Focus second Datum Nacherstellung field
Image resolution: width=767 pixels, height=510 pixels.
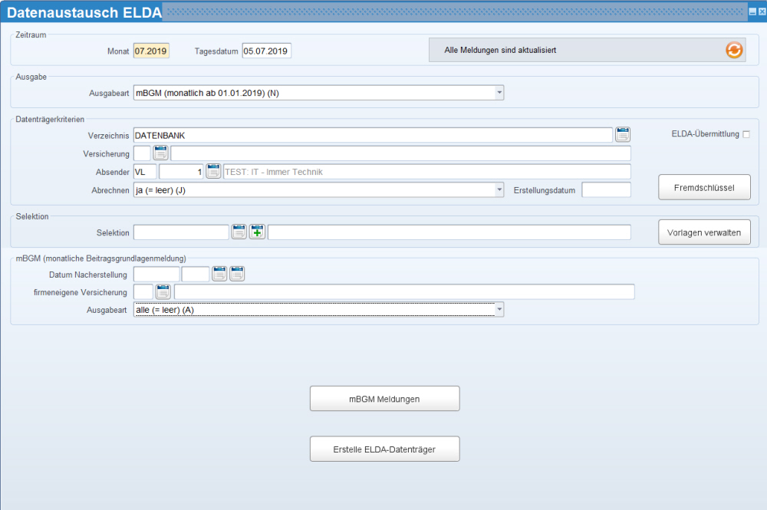[196, 275]
